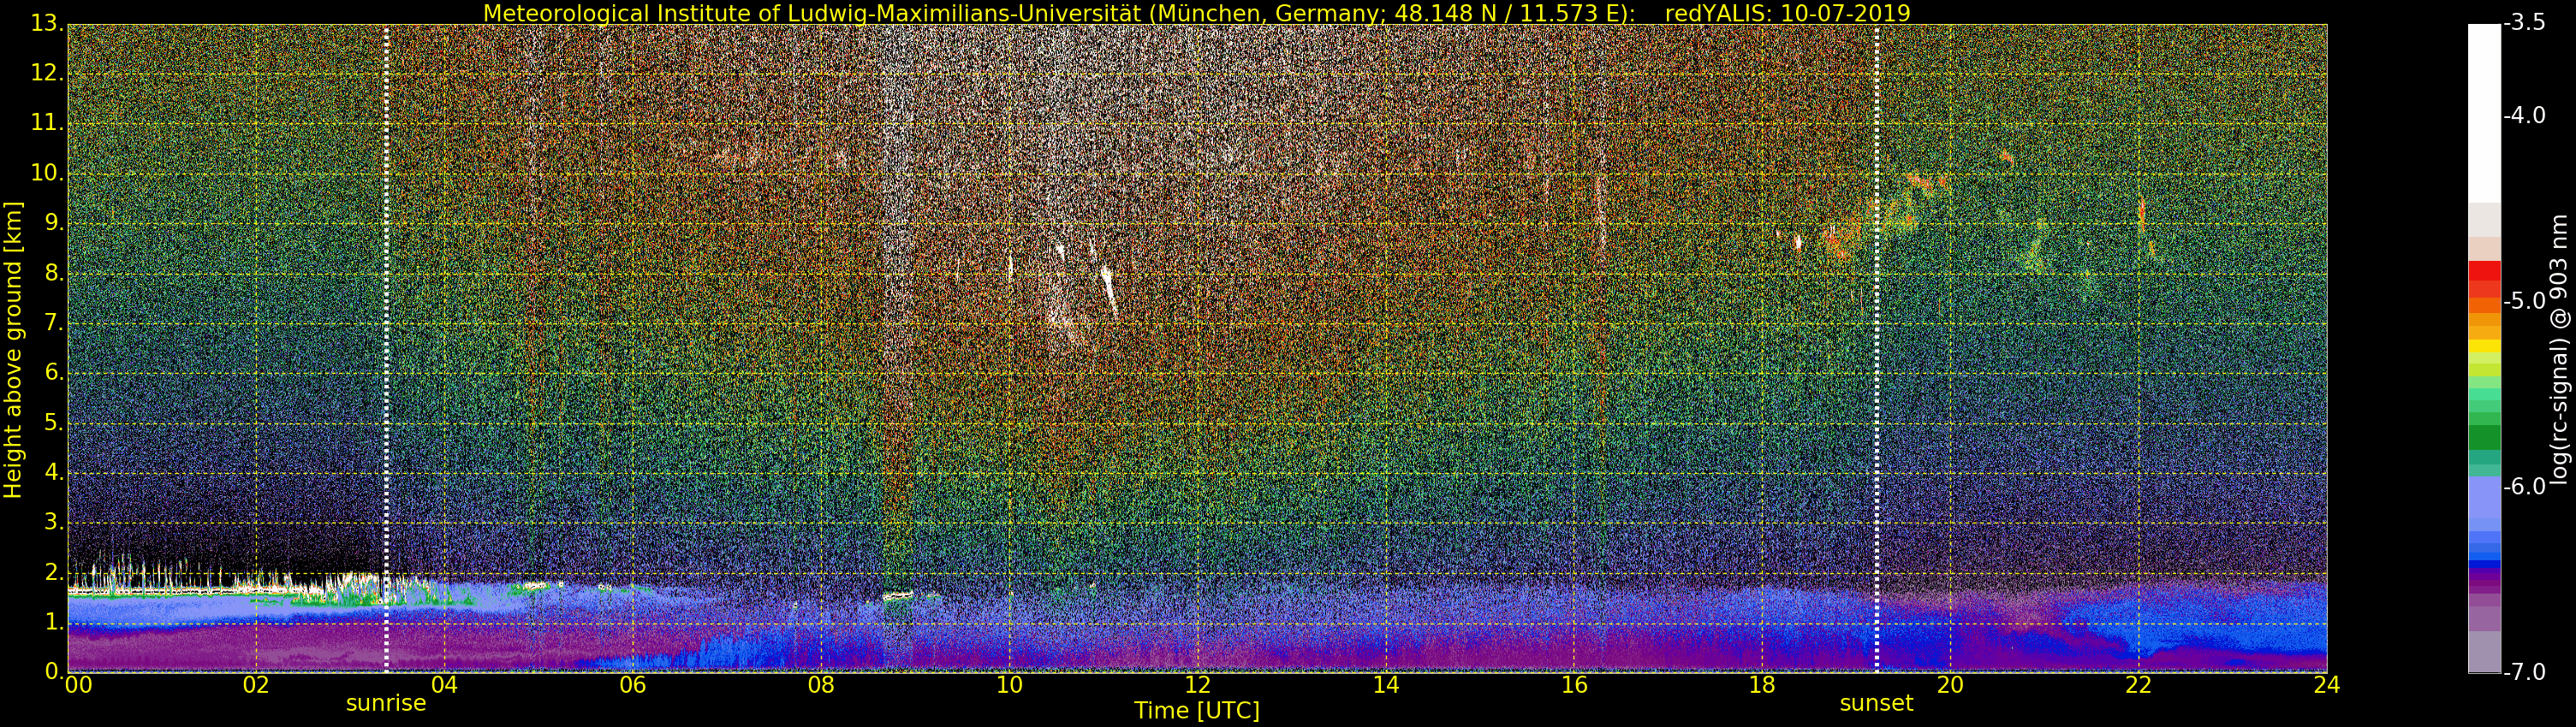The height and width of the screenshot is (727, 2576).
Task: Click time tick label '16'
Action: (x=1574, y=684)
